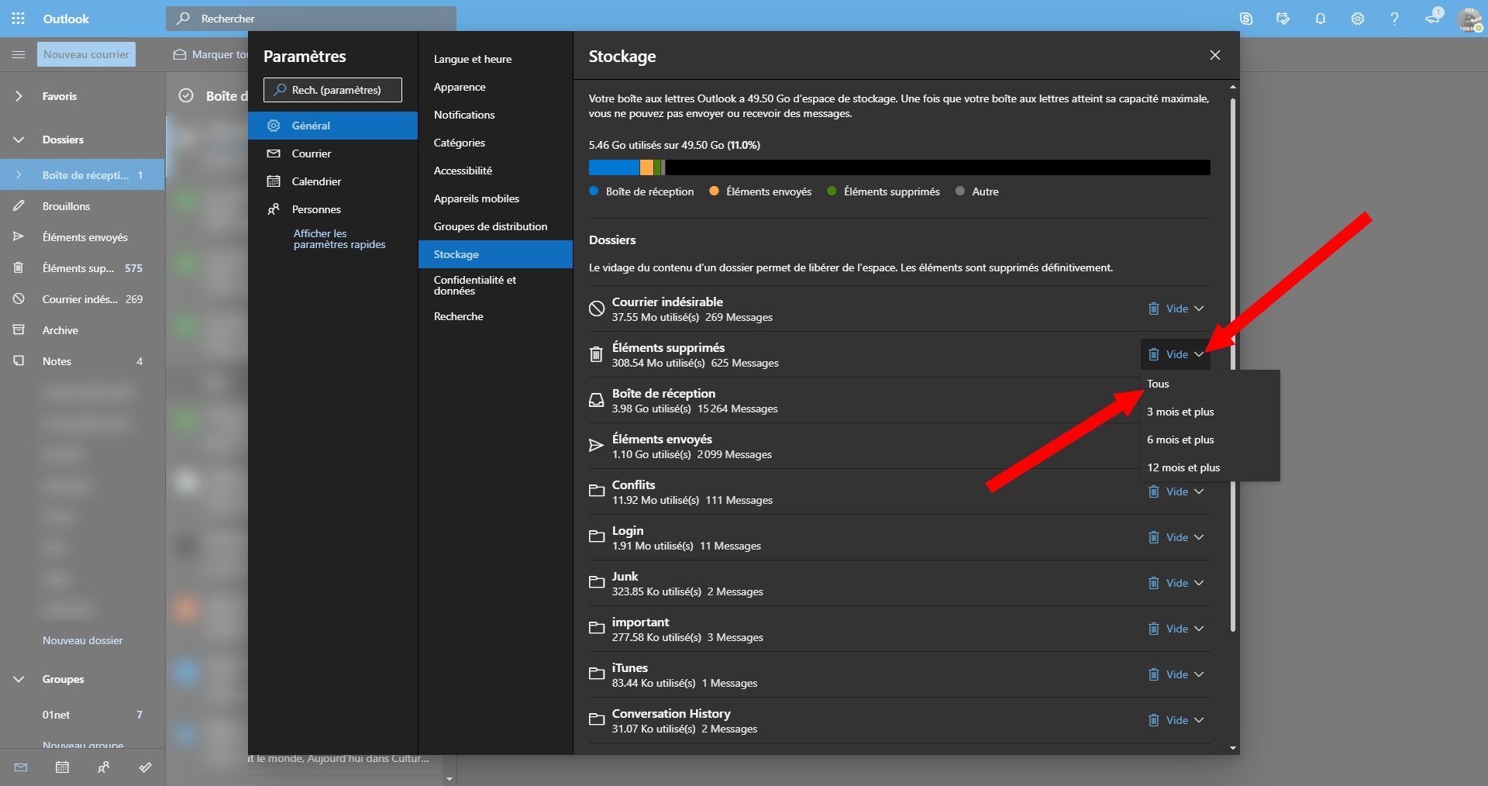
Task: Open notifications bell icon
Action: click(1321, 19)
